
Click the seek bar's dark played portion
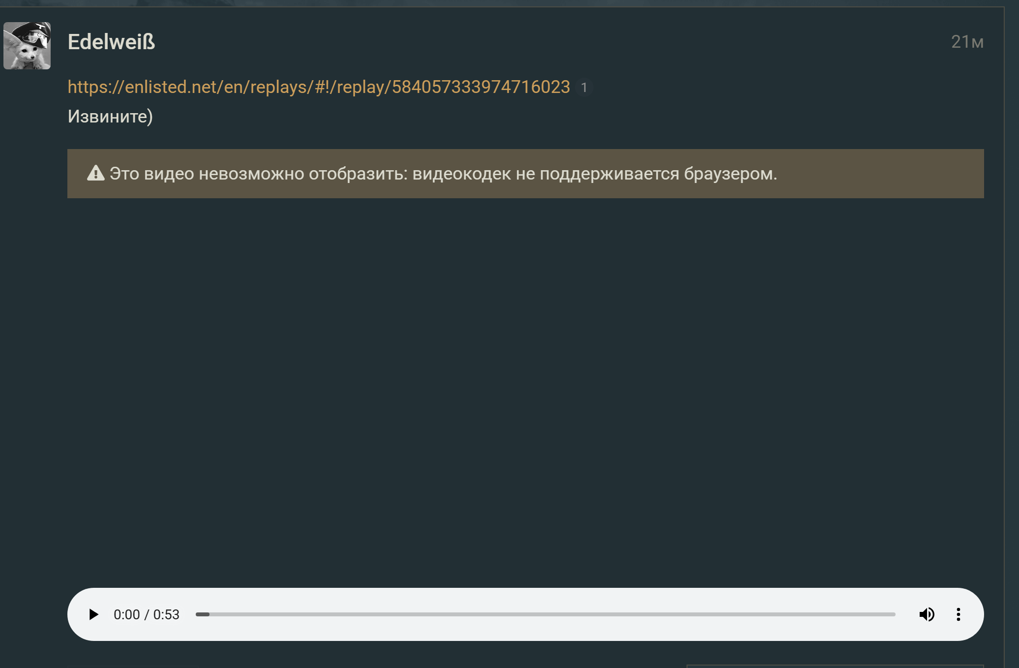coord(203,614)
